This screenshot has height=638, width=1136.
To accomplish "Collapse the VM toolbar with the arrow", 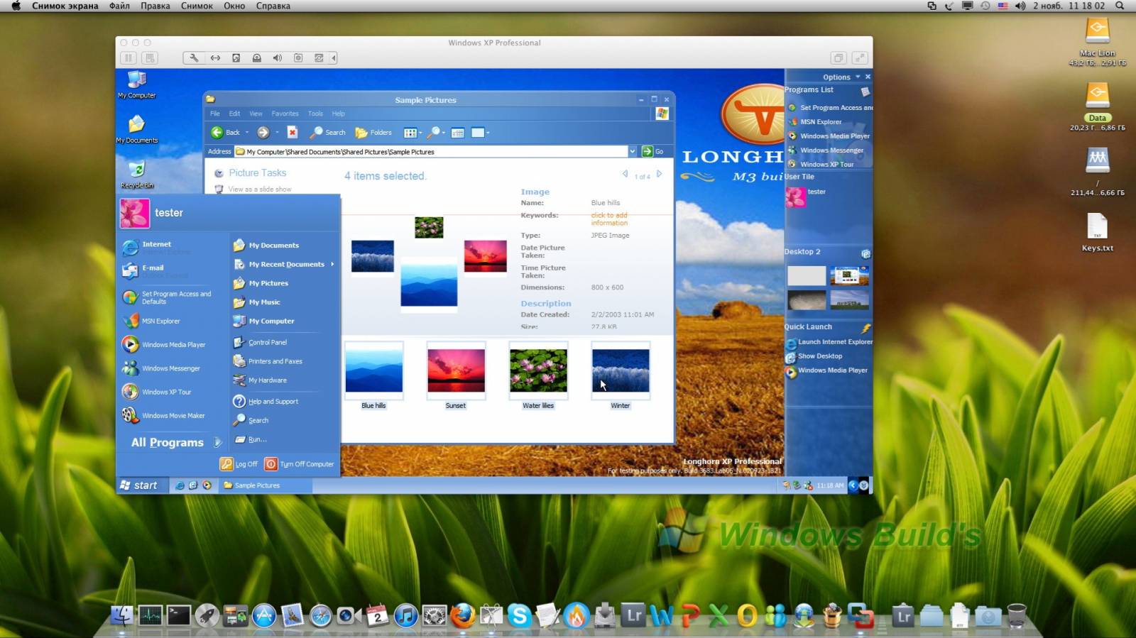I will click(333, 58).
